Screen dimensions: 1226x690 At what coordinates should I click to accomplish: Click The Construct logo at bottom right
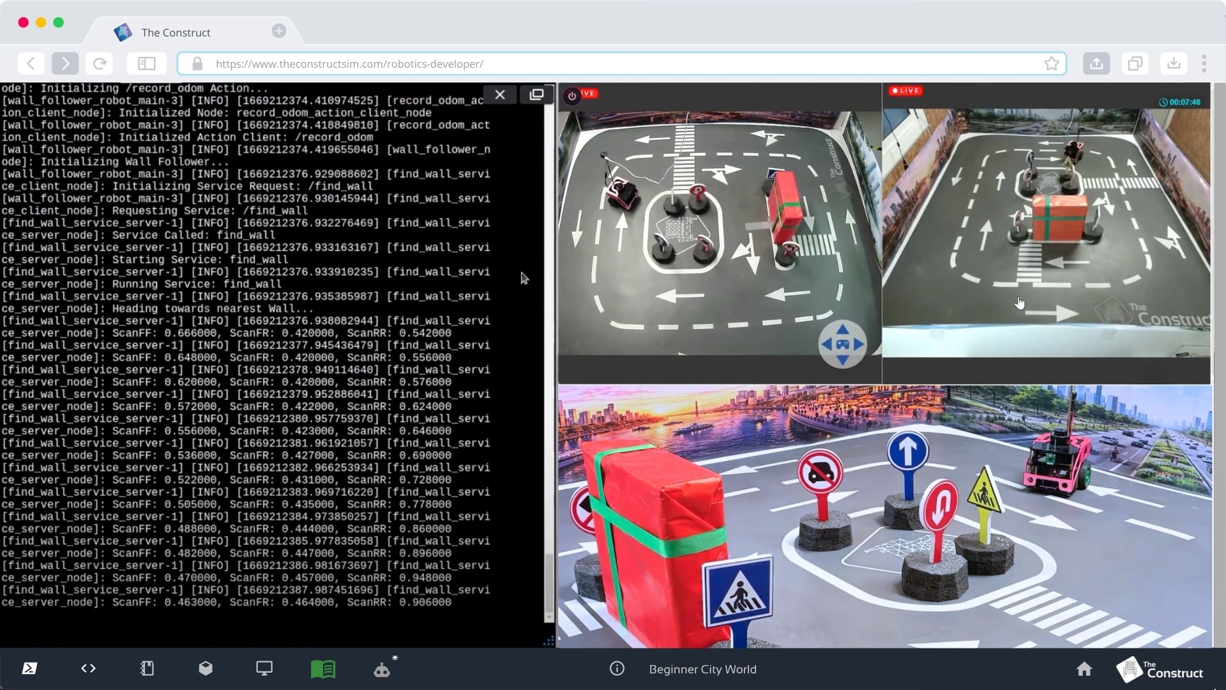[x=1160, y=670]
